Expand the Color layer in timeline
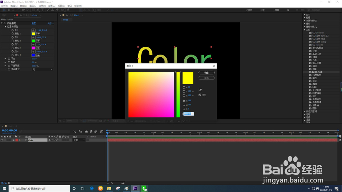The width and height of the screenshot is (342, 192). click(x=14, y=140)
